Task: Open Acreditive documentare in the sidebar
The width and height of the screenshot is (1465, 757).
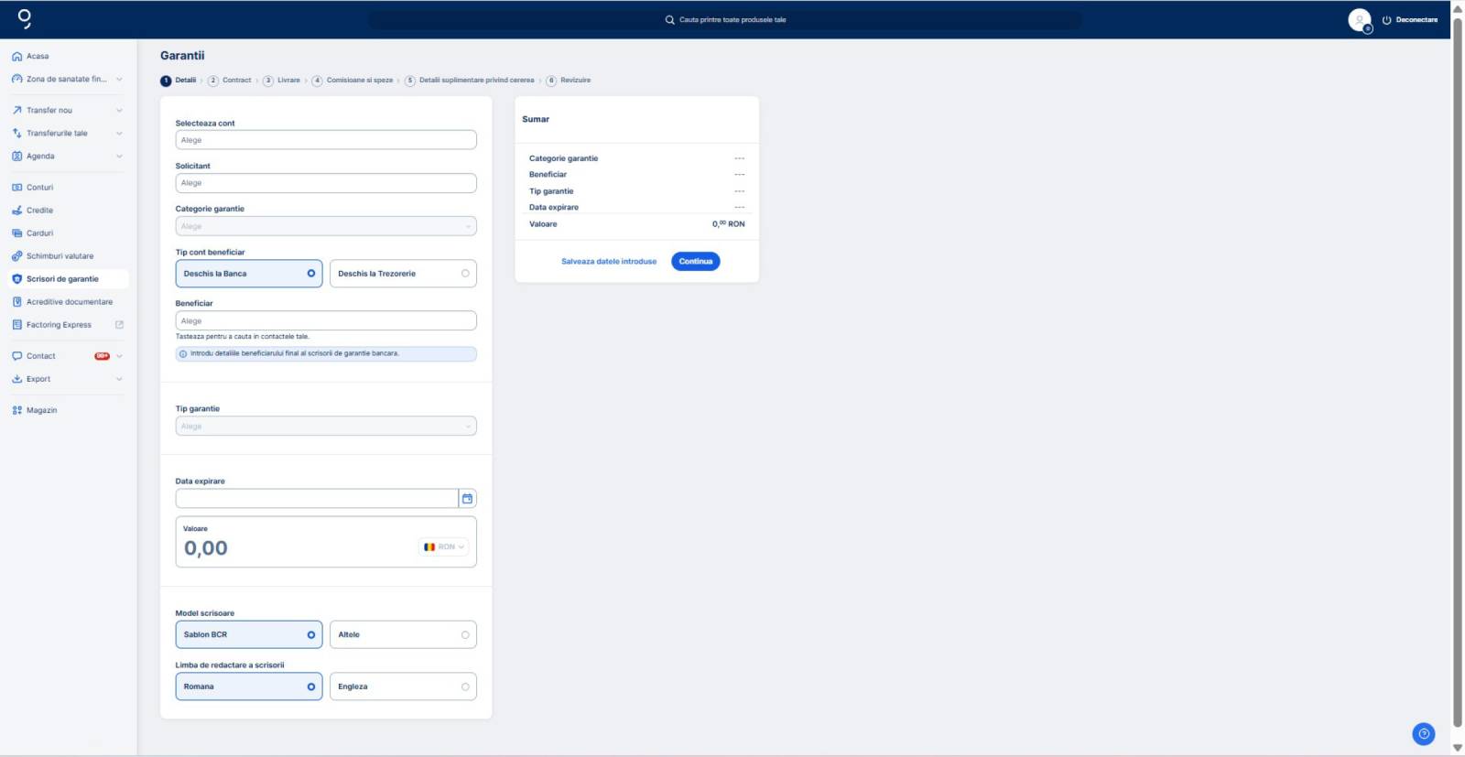Action: pyautogui.click(x=69, y=302)
